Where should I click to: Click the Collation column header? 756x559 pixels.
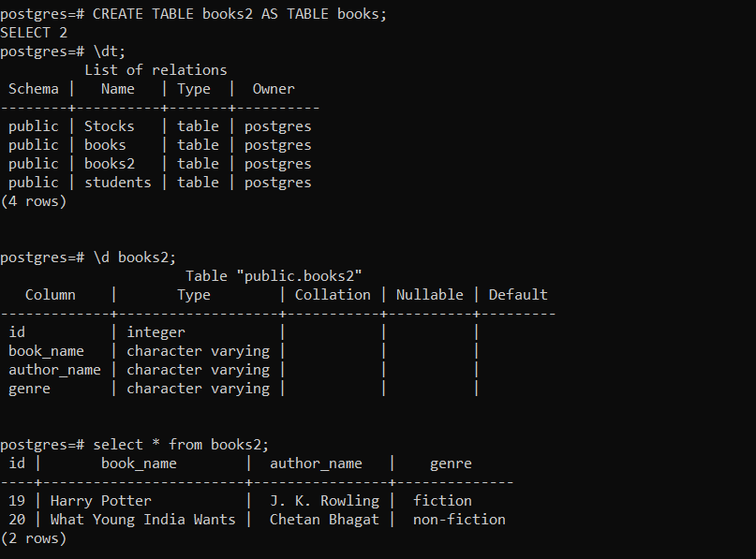click(x=333, y=295)
